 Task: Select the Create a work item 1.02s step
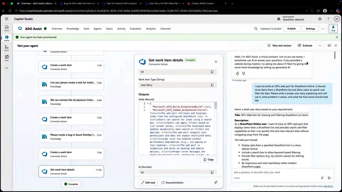[x=71, y=119]
